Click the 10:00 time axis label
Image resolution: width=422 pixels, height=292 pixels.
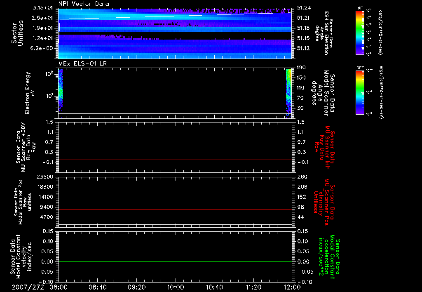pyautogui.click(x=176, y=287)
